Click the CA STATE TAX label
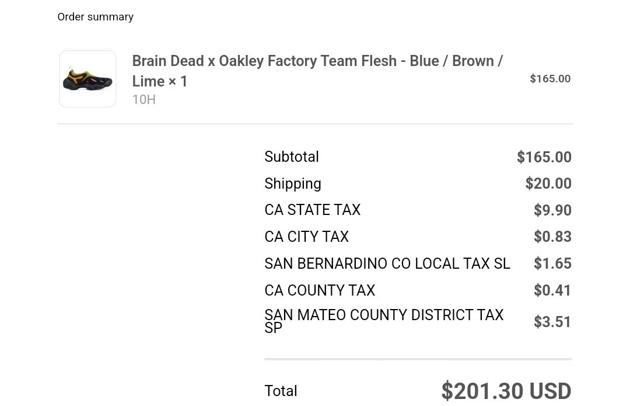 [312, 210]
